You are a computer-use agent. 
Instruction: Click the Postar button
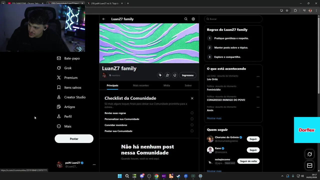point(74,139)
